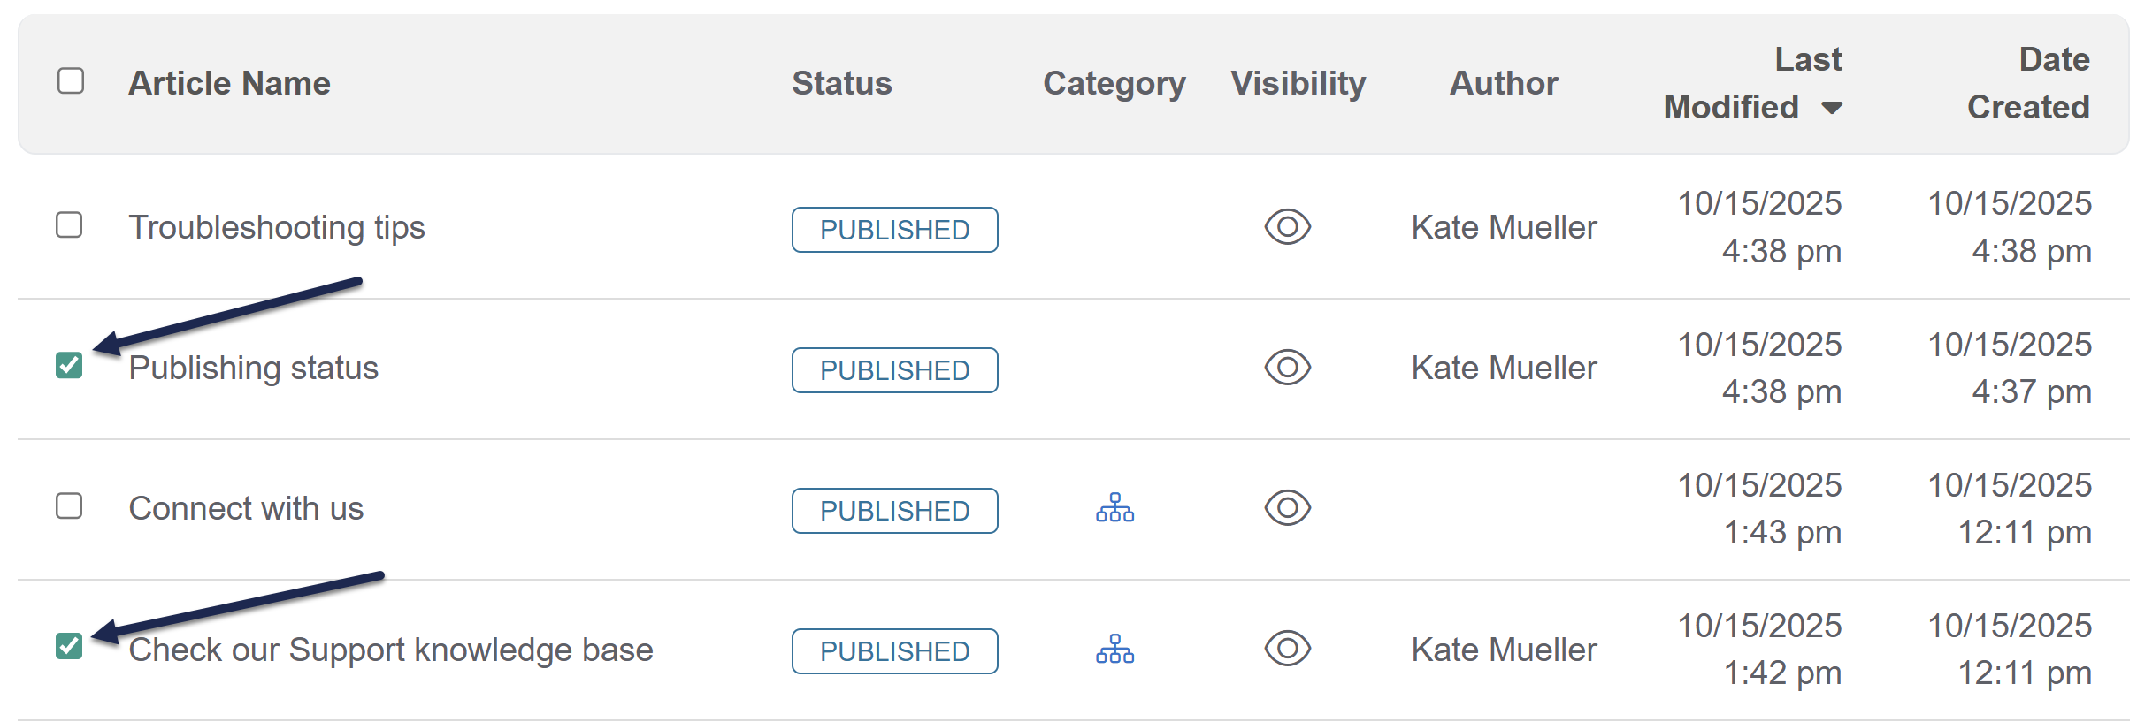Sort by the Date Created column
This screenshot has height=722, width=2137.
(2027, 83)
